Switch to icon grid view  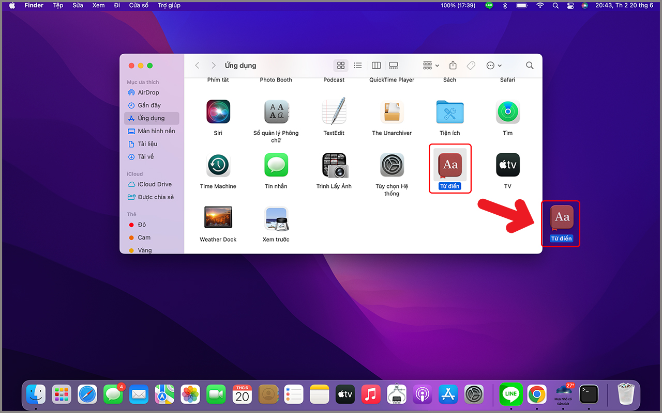point(340,66)
